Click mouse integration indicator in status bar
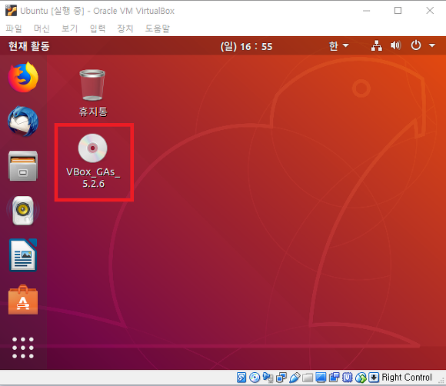 point(361,378)
